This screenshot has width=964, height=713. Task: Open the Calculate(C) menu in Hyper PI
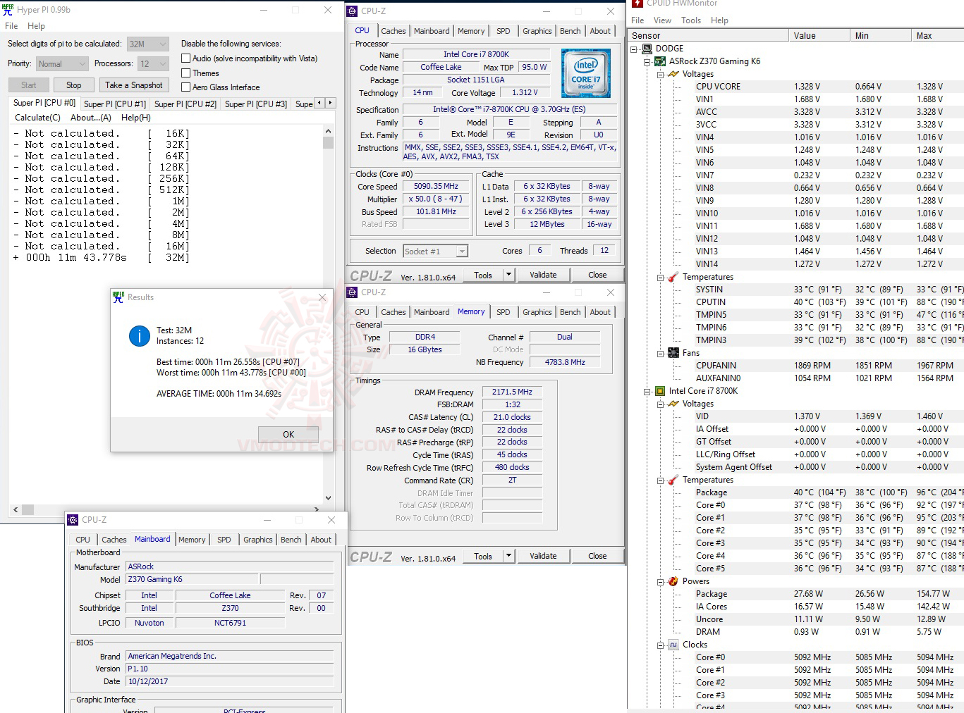coord(38,118)
